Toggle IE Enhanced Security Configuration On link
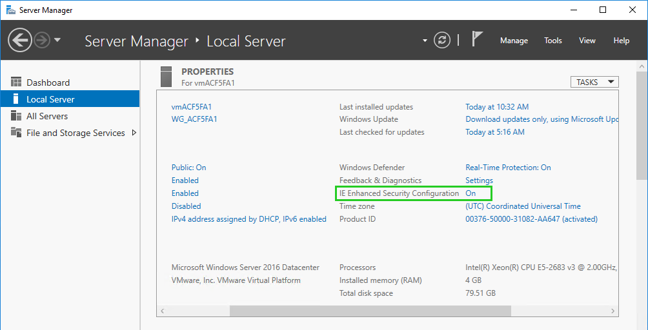The image size is (648, 330). point(471,193)
